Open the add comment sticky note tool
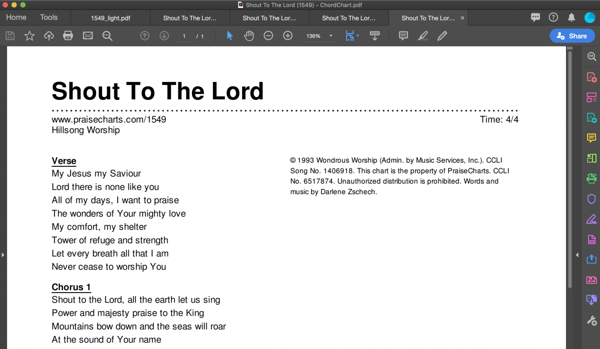Image resolution: width=600 pixels, height=349 pixels. click(403, 36)
